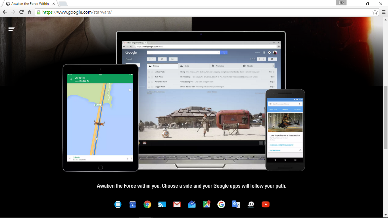Open the page hamburger menu
Image resolution: width=388 pixels, height=218 pixels.
click(x=12, y=29)
